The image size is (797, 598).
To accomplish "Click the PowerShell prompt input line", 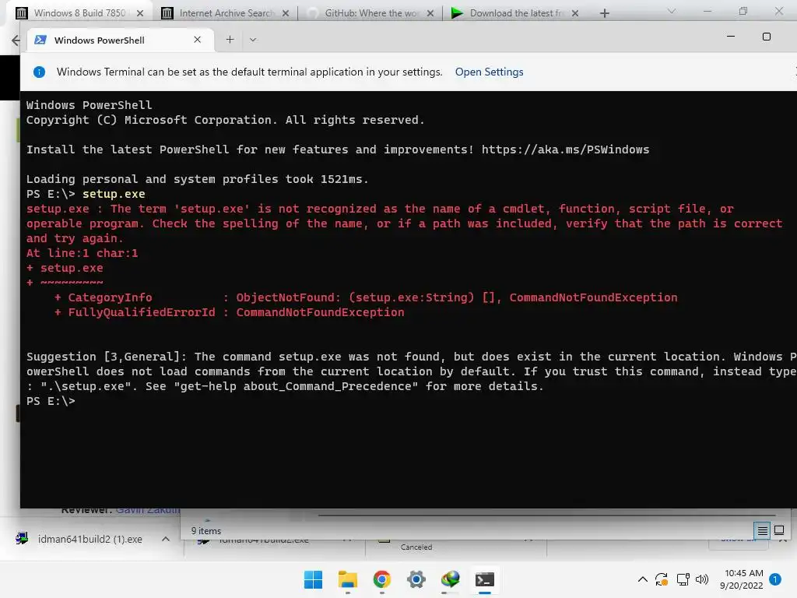I will tap(51, 401).
